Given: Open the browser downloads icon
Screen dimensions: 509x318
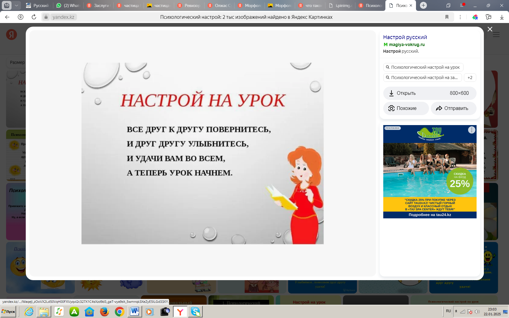Looking at the screenshot, I should coord(502,17).
